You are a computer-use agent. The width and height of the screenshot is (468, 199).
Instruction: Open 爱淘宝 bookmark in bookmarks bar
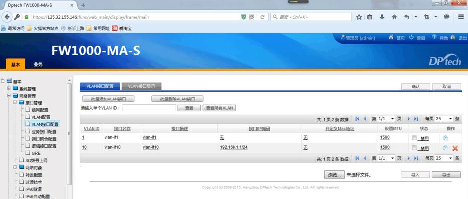[x=122, y=28]
